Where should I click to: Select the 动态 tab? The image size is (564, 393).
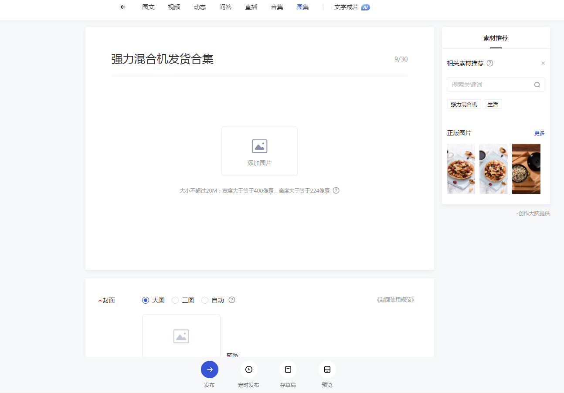click(200, 7)
